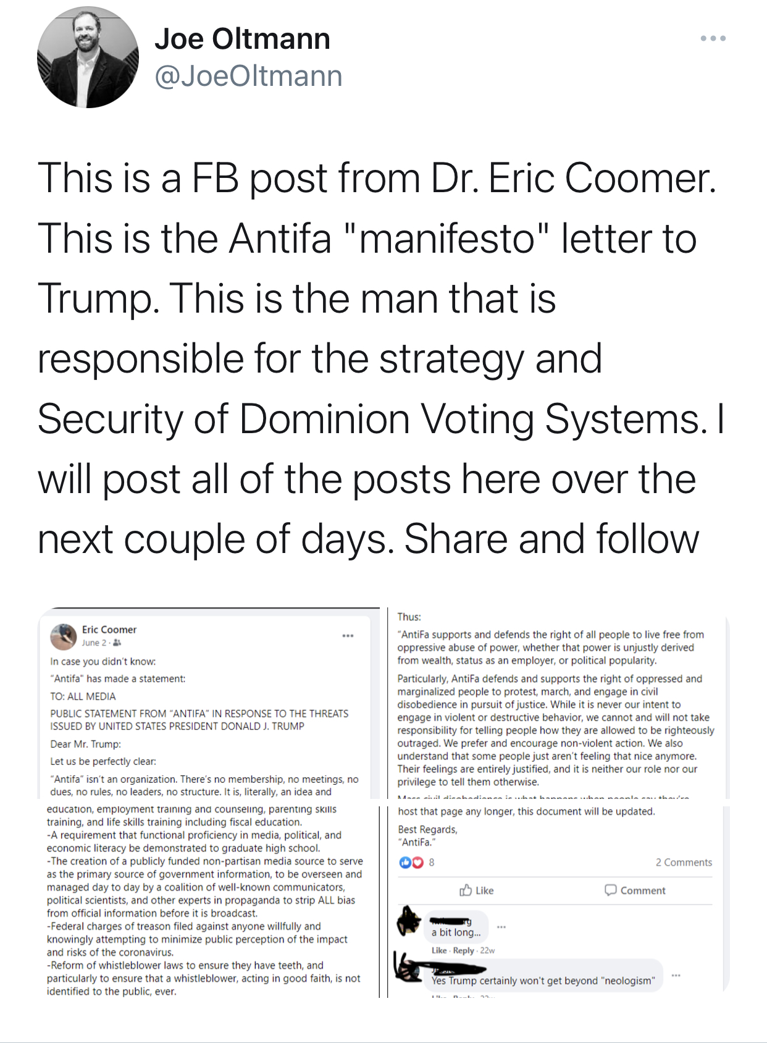
Task: Click Joe Oltmann's profile avatar
Action: (x=88, y=57)
